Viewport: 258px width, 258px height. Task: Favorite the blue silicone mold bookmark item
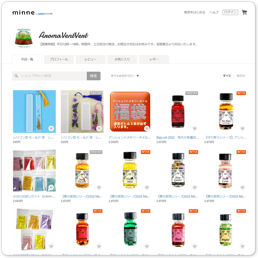tap(51, 128)
